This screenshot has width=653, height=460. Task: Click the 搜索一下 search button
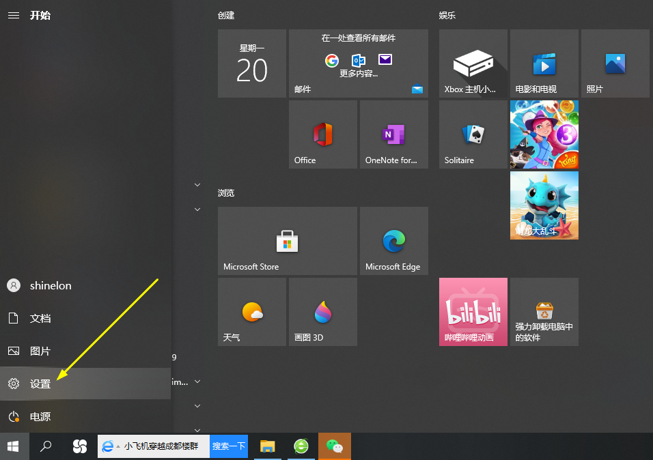pyautogui.click(x=229, y=446)
